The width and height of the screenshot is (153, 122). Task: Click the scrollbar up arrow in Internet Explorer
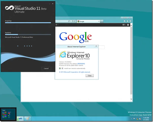click(x=131, y=26)
